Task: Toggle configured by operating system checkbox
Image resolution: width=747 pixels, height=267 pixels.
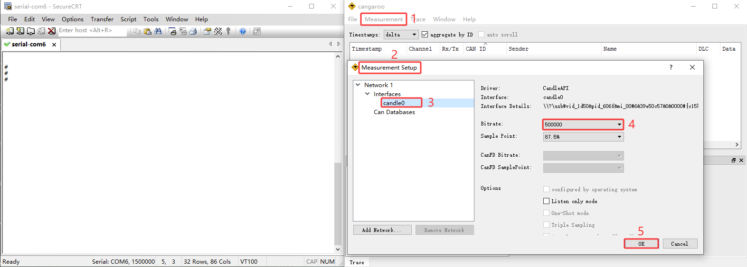Action: point(547,189)
